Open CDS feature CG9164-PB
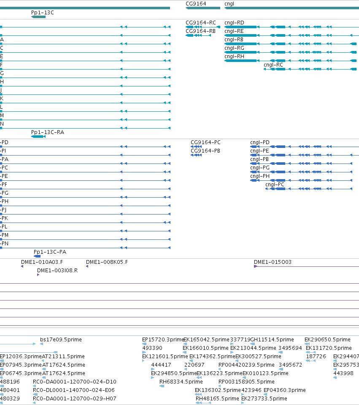Screen dimensions: 359x405 (205, 150)
